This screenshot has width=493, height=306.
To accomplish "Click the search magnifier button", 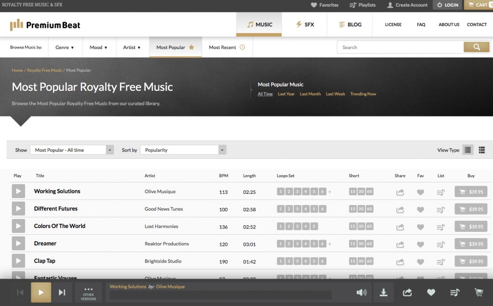I will pos(476,47).
